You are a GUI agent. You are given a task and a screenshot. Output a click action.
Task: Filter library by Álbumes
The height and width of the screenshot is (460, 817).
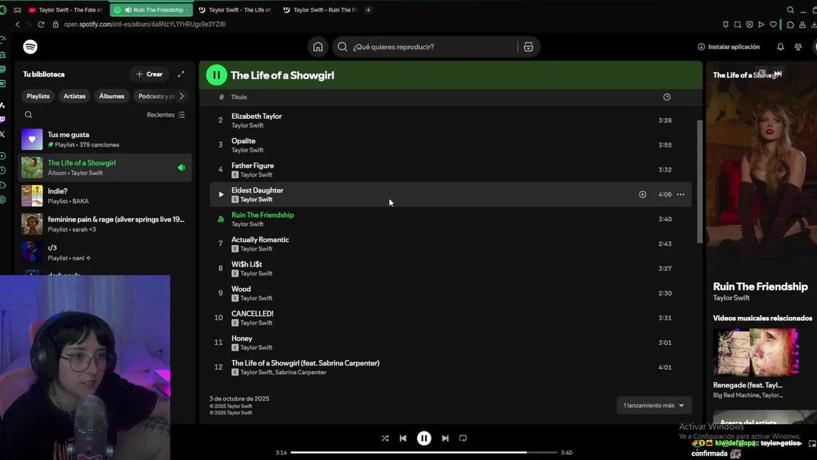click(112, 96)
